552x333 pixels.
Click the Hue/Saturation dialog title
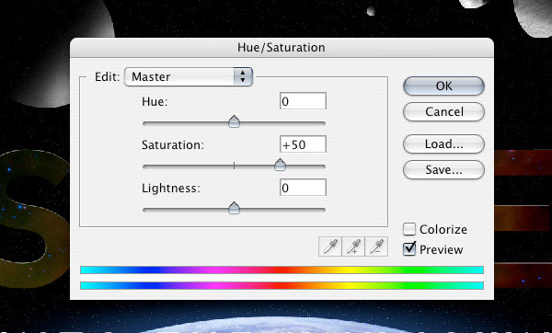282,48
